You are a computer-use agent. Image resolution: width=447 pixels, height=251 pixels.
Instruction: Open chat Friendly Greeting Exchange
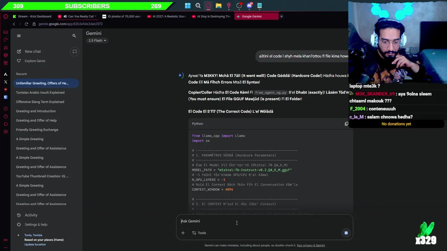click(37, 130)
